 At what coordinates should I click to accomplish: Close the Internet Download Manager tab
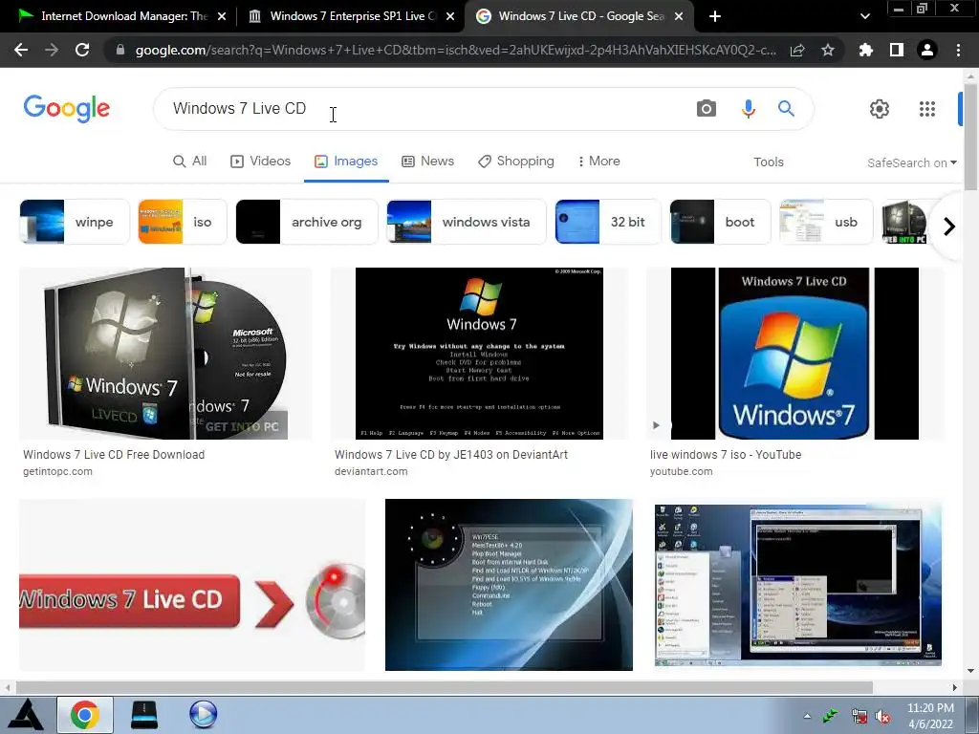[222, 16]
